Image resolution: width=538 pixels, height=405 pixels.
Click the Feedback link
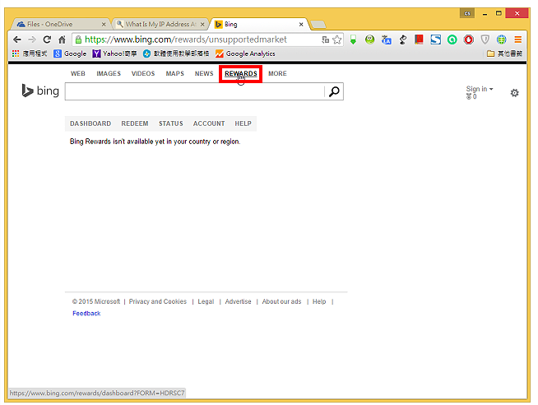coord(86,314)
